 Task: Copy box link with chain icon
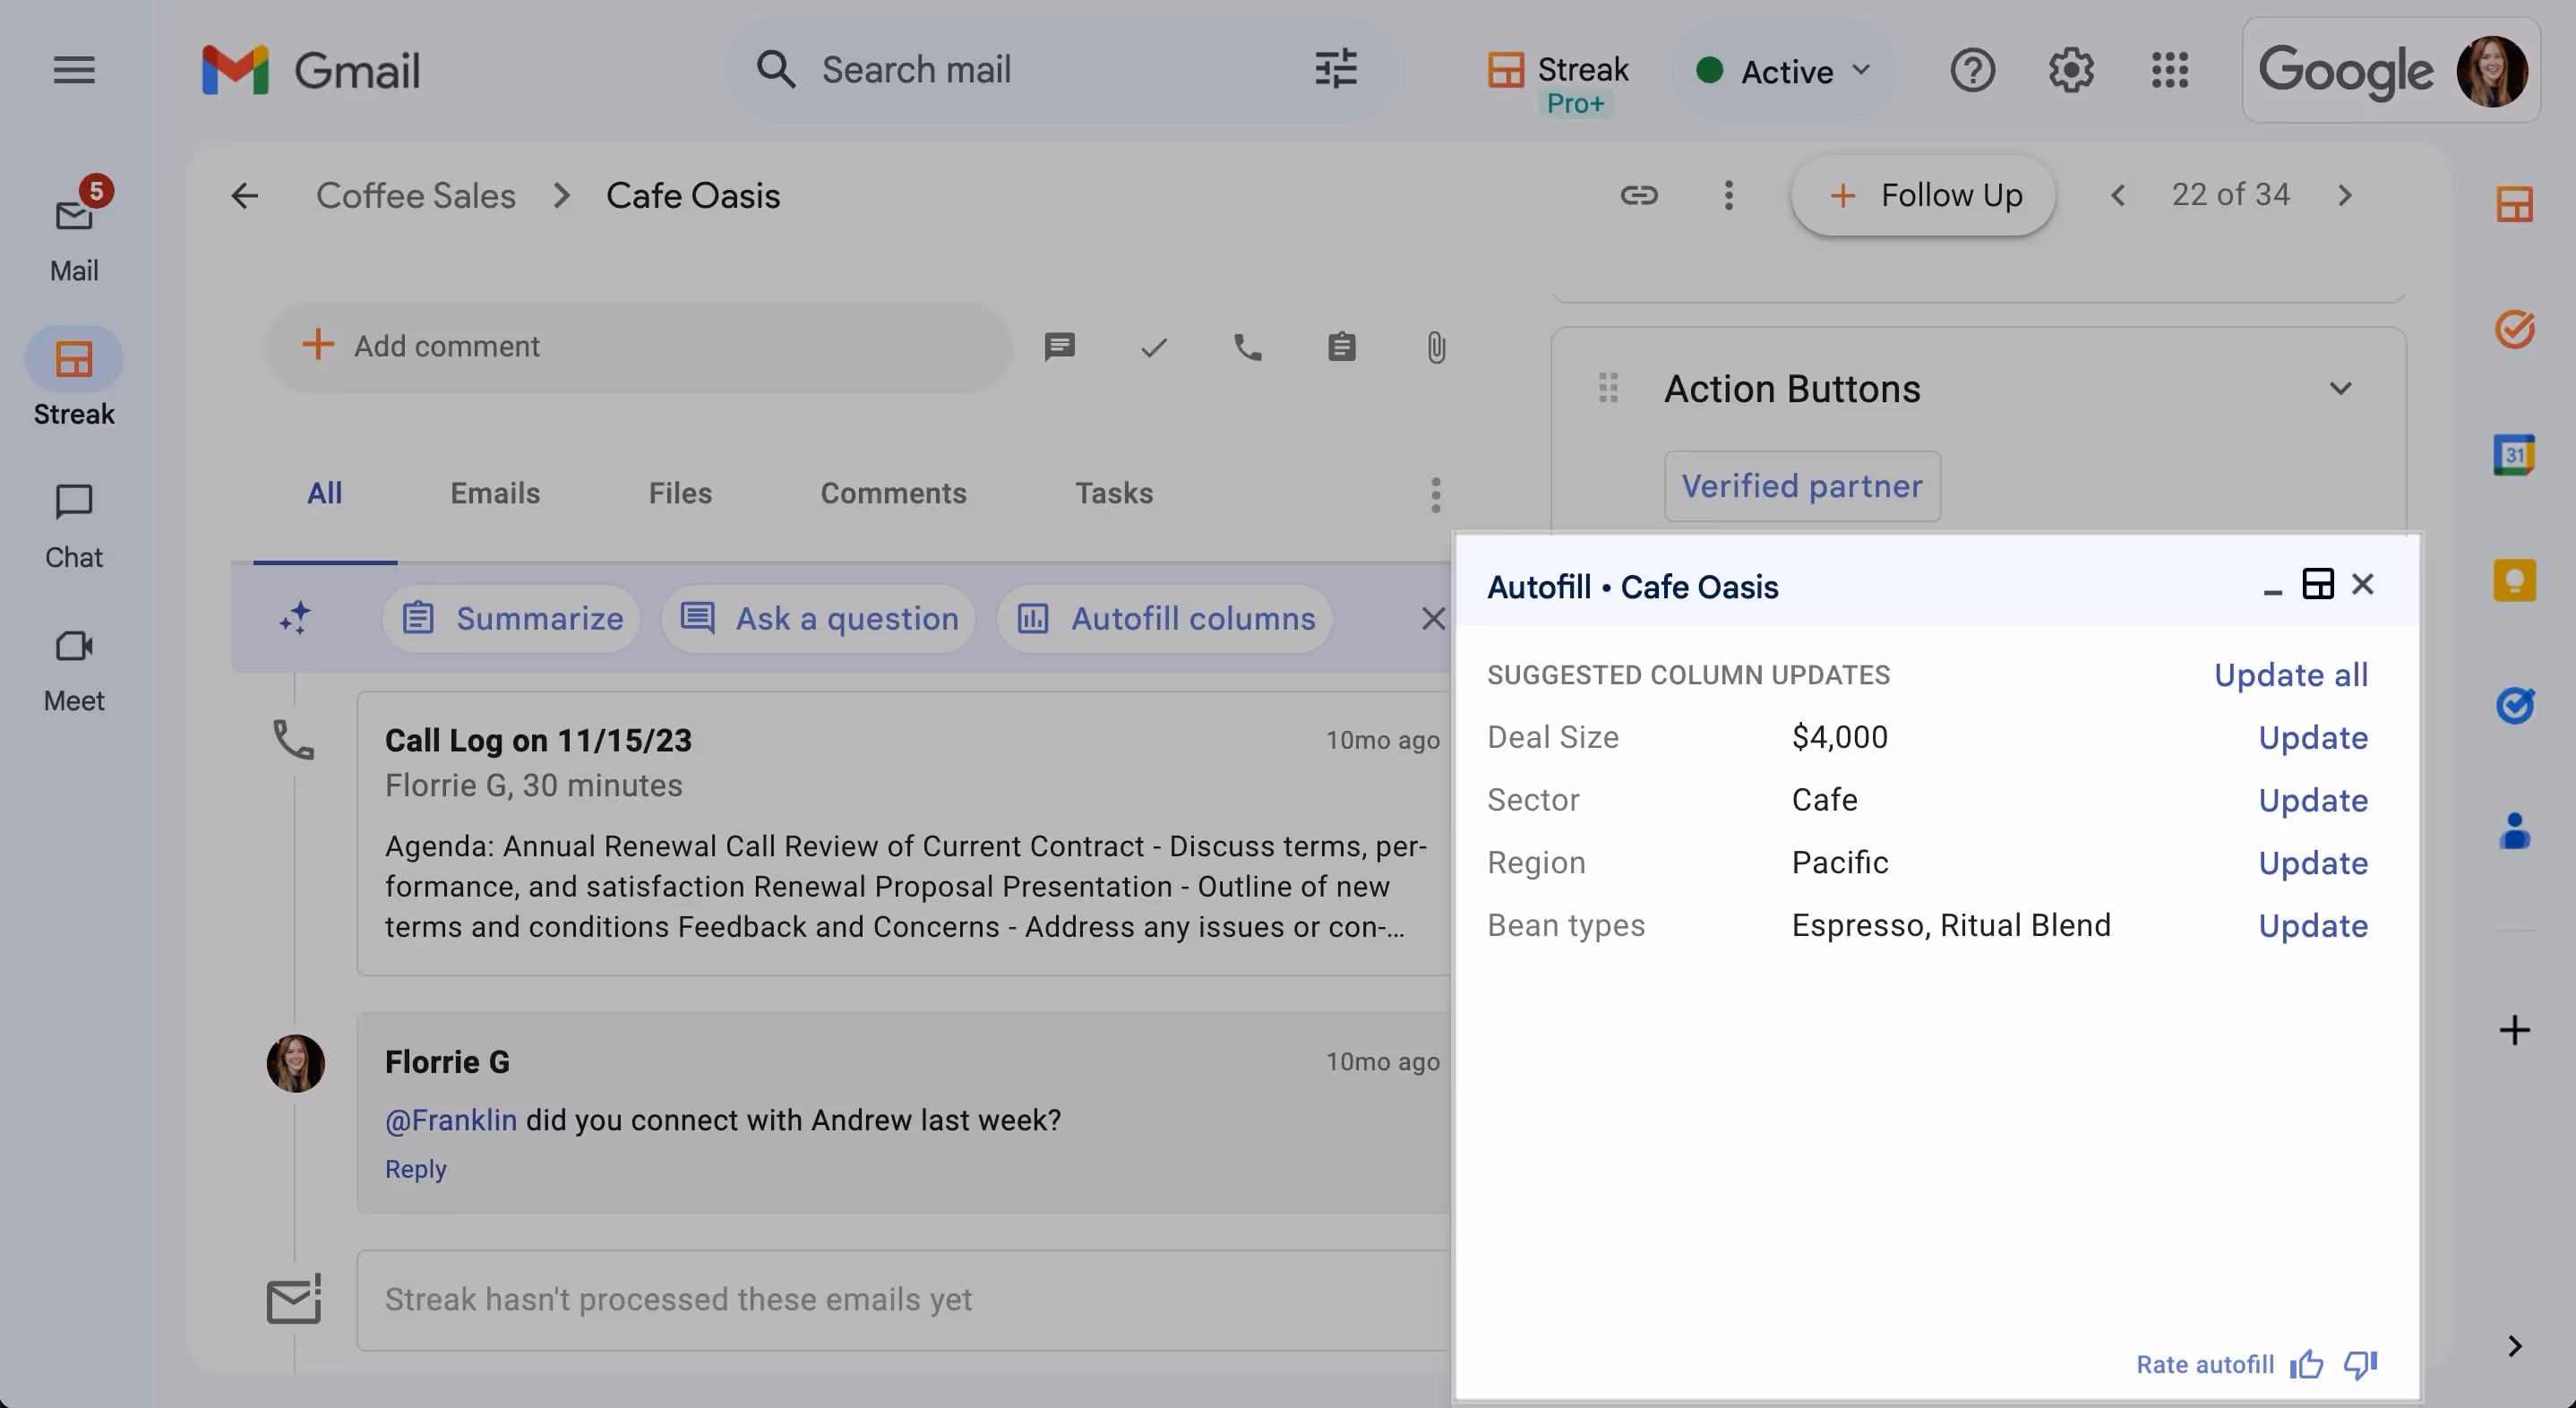pos(1638,195)
